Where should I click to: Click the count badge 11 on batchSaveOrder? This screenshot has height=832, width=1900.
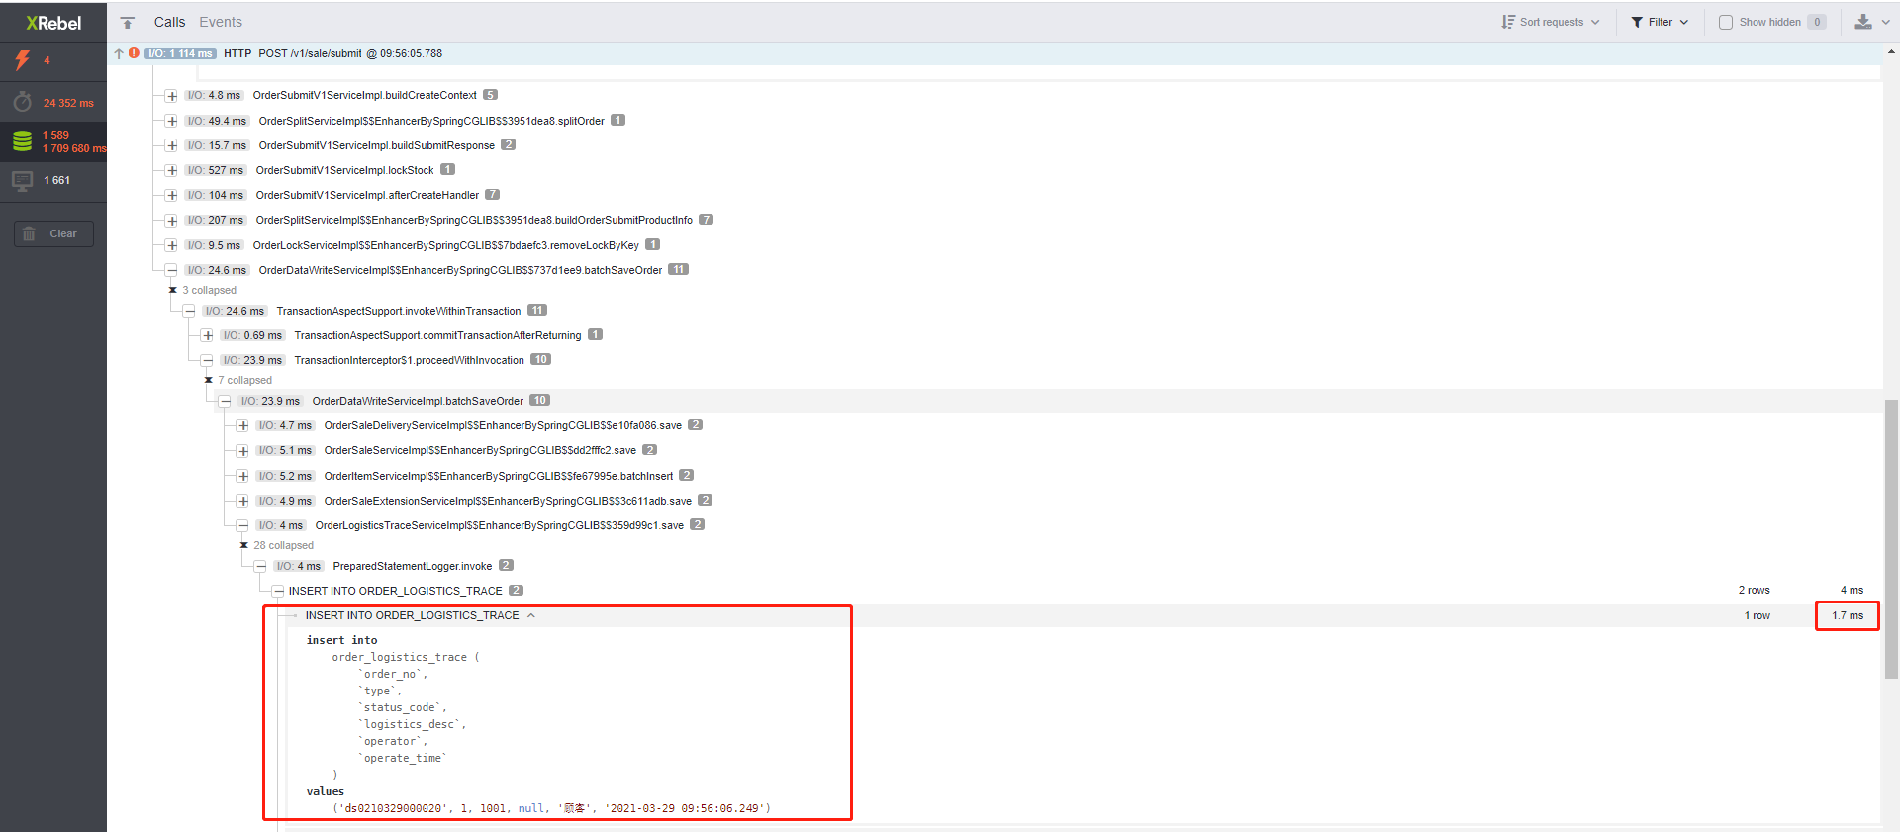pyautogui.click(x=678, y=269)
